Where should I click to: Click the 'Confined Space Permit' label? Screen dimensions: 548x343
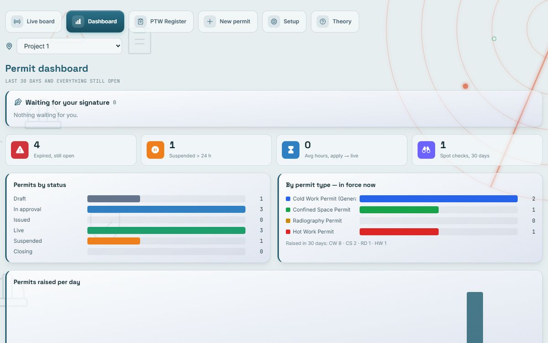(x=321, y=210)
